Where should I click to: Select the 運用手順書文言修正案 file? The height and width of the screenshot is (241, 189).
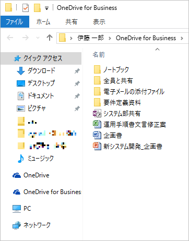point(135,125)
